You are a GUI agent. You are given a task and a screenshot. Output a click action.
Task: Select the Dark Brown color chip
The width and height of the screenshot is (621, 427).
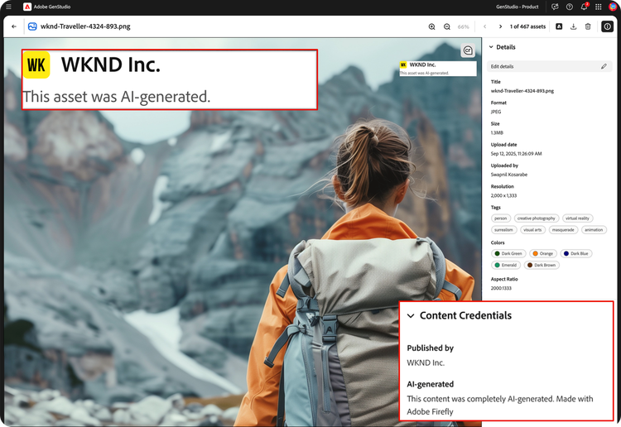[542, 265]
